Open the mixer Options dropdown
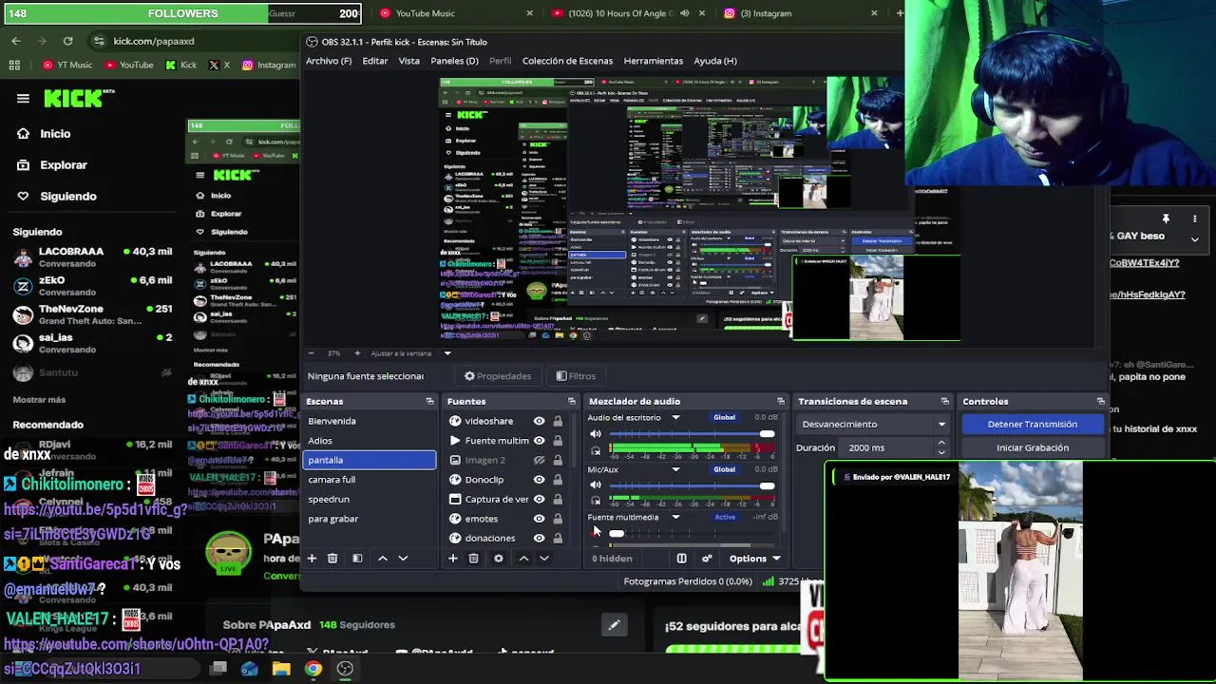This screenshot has width=1216, height=684. 754,559
